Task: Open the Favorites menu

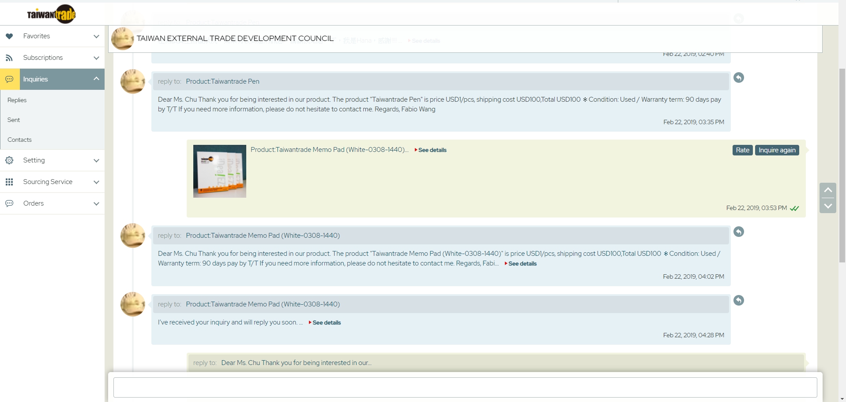Action: click(52, 36)
